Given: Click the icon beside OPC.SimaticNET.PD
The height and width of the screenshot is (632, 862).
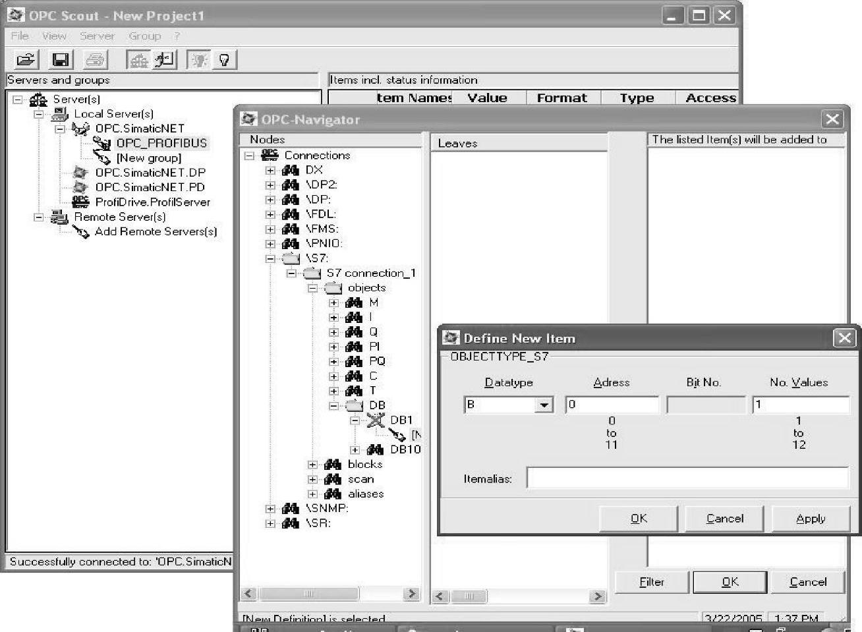Looking at the screenshot, I should [x=81, y=187].
